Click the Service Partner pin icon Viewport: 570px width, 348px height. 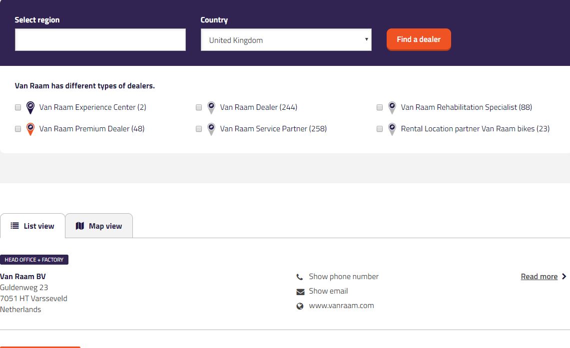click(211, 129)
